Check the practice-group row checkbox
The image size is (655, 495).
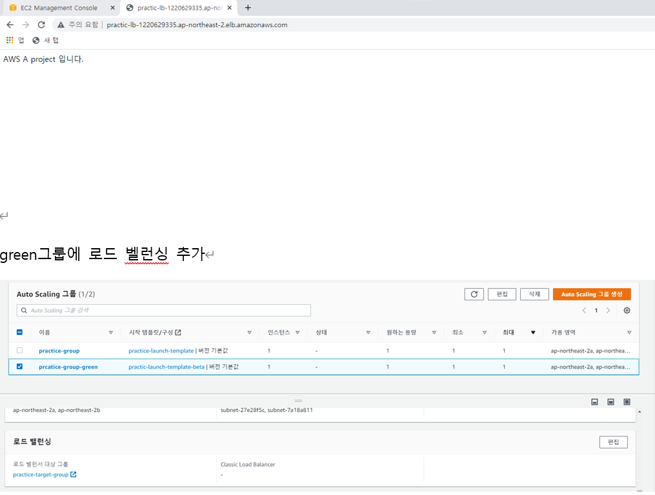tap(19, 351)
